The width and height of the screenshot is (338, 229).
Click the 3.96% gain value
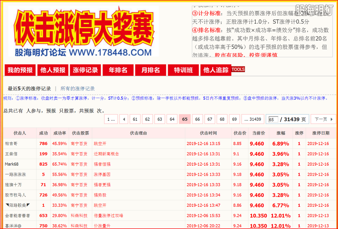coord(281,154)
